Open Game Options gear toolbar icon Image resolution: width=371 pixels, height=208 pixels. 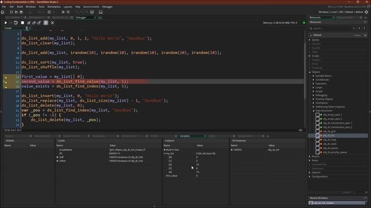[63, 12]
